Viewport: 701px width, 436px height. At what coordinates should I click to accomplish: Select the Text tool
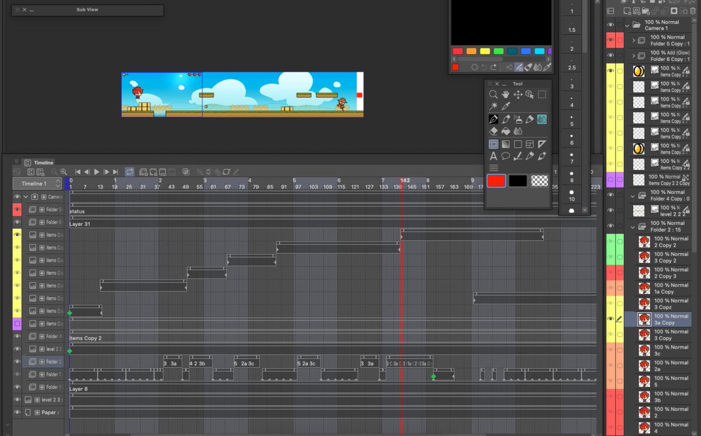(494, 156)
